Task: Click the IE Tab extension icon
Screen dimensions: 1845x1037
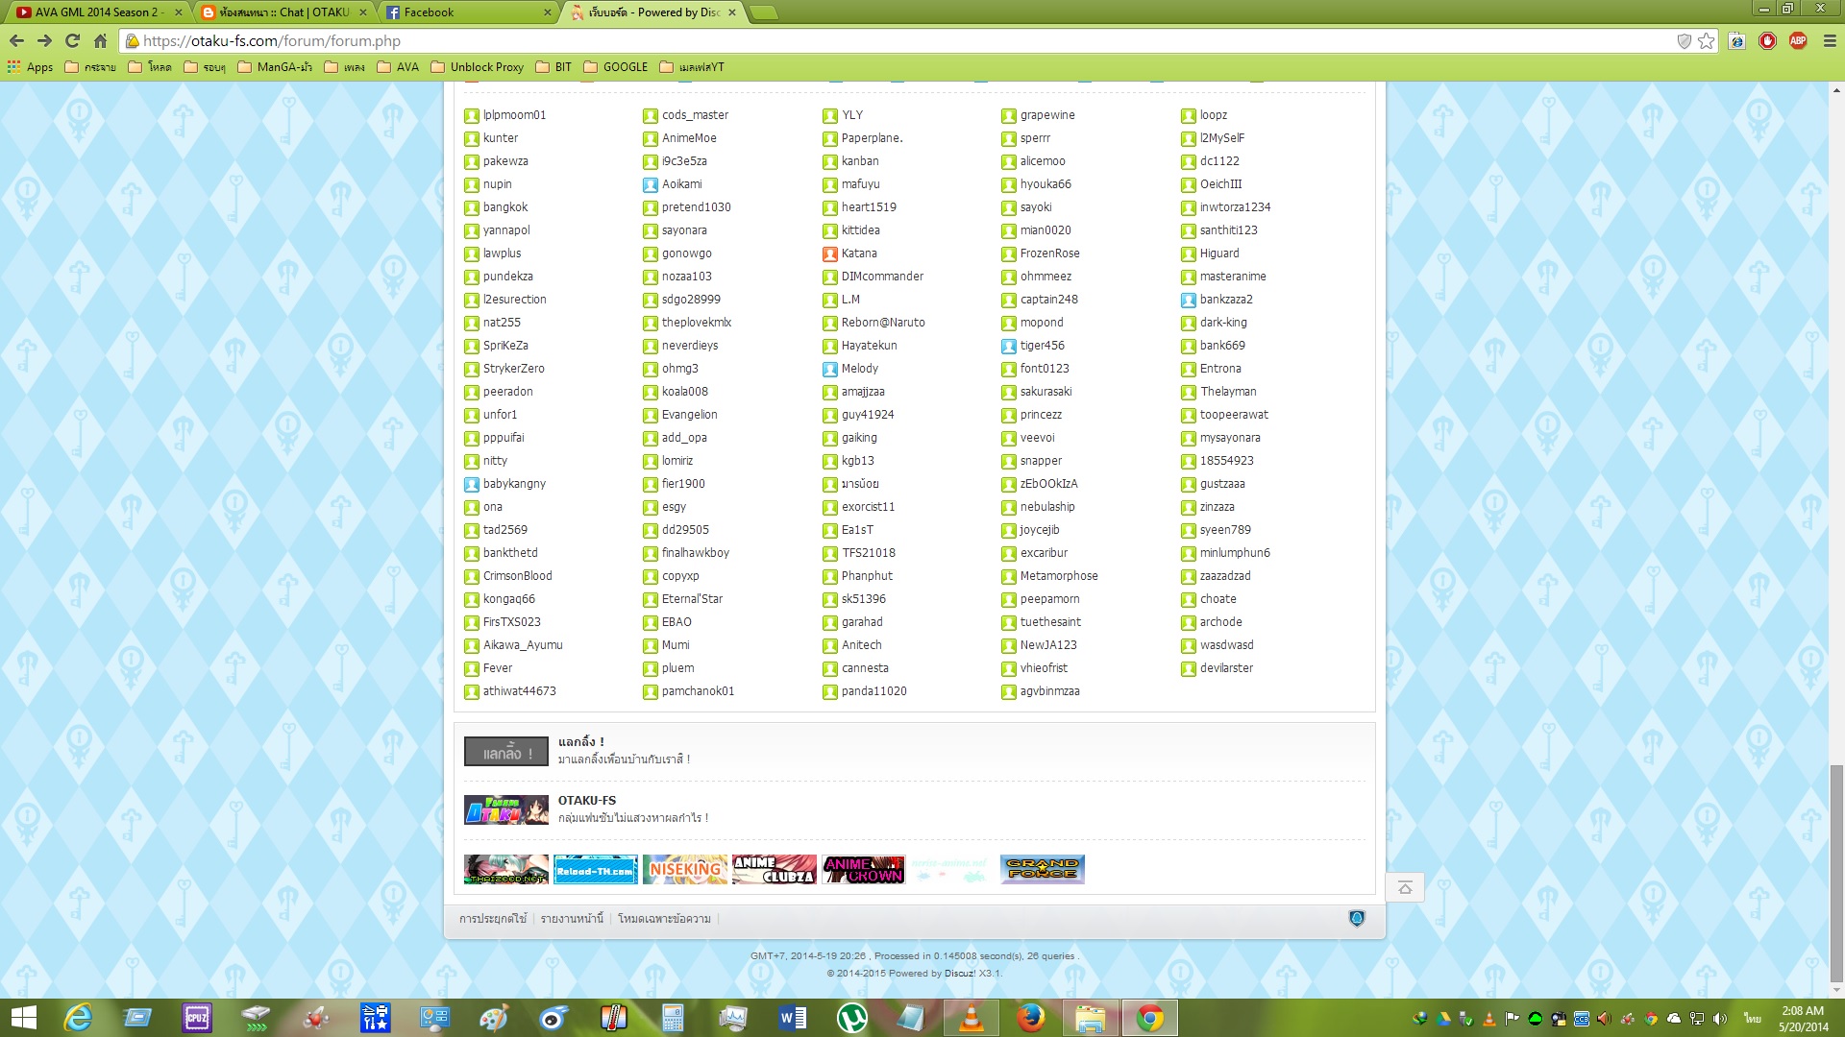Action: (1736, 40)
